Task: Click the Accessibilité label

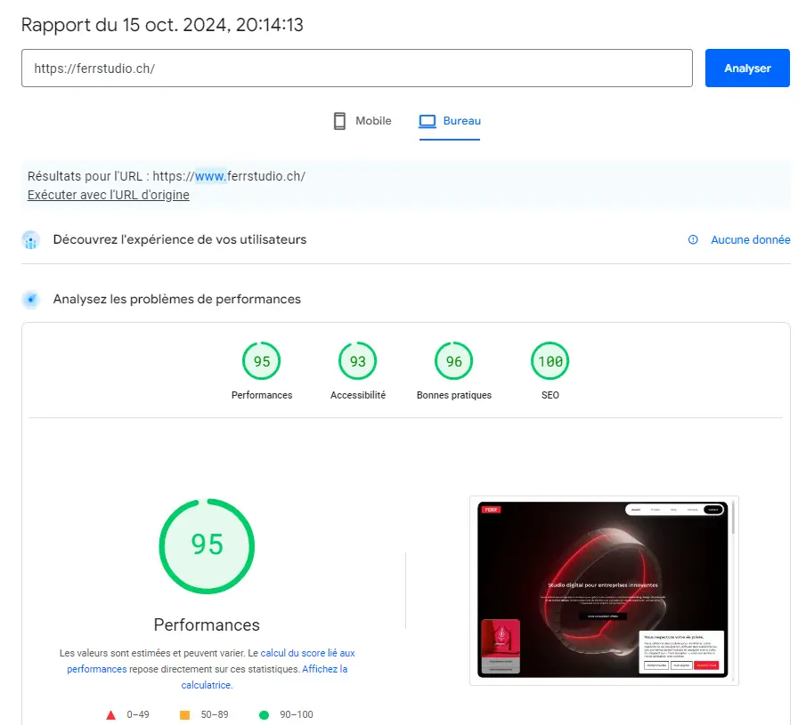Action: pos(358,395)
